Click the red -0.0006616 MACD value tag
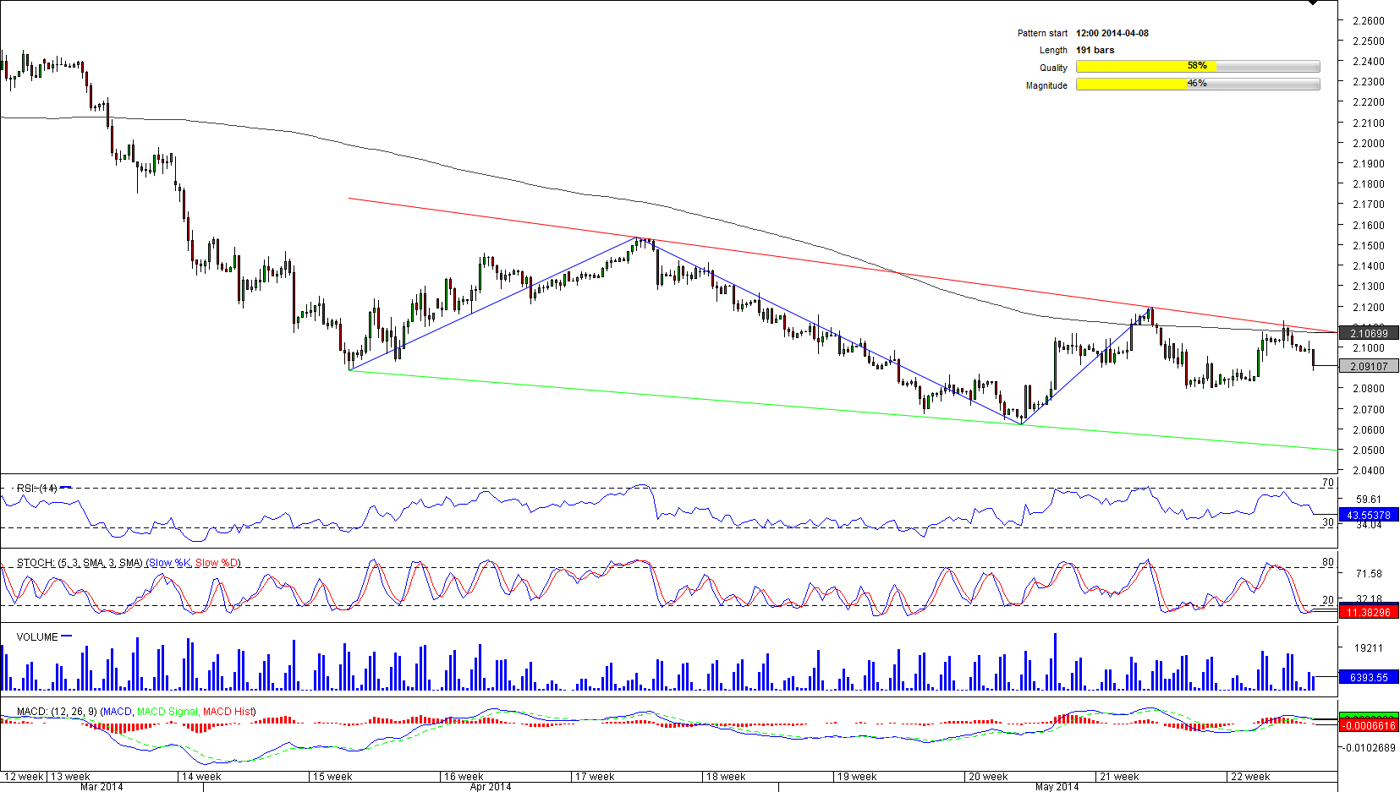 pos(1368,725)
